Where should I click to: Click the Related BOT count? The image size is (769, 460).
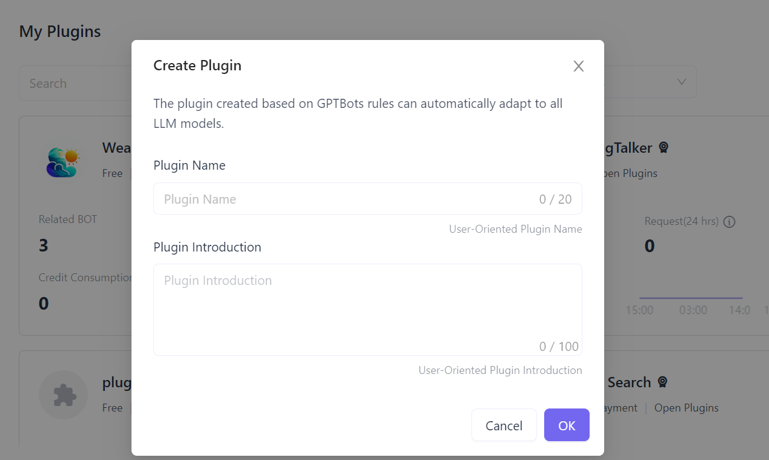tap(44, 245)
